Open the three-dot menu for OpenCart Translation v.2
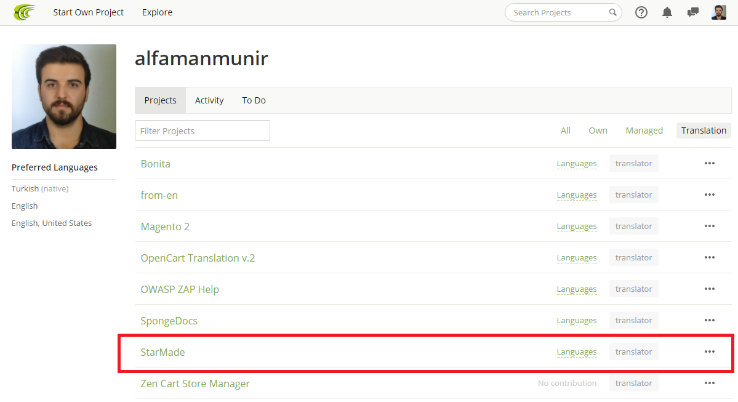This screenshot has width=738, height=402. (709, 257)
